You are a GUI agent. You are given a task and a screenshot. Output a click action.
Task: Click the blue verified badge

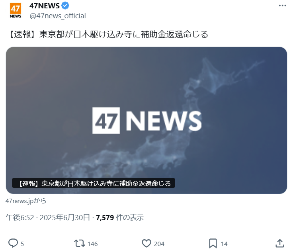[65, 6]
